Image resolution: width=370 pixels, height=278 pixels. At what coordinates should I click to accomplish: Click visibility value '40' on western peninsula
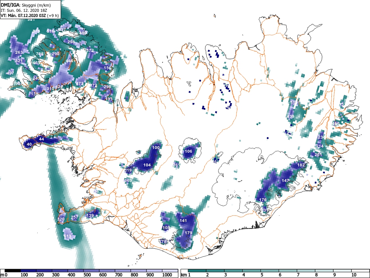click(x=29, y=145)
